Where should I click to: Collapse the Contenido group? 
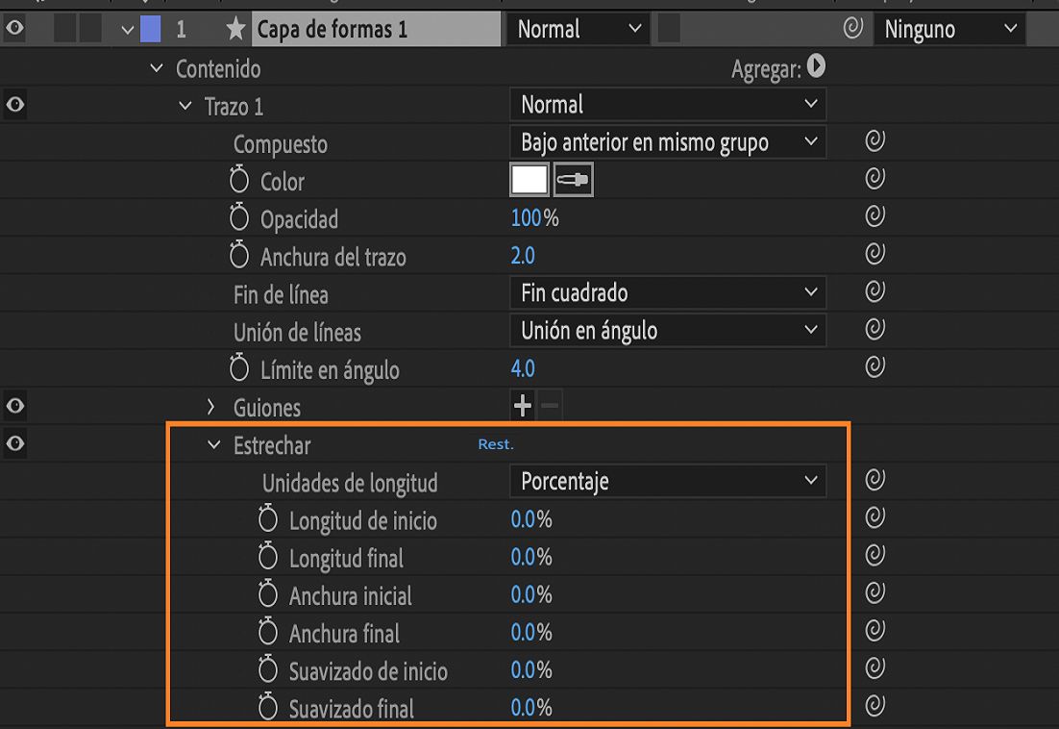[x=155, y=68]
